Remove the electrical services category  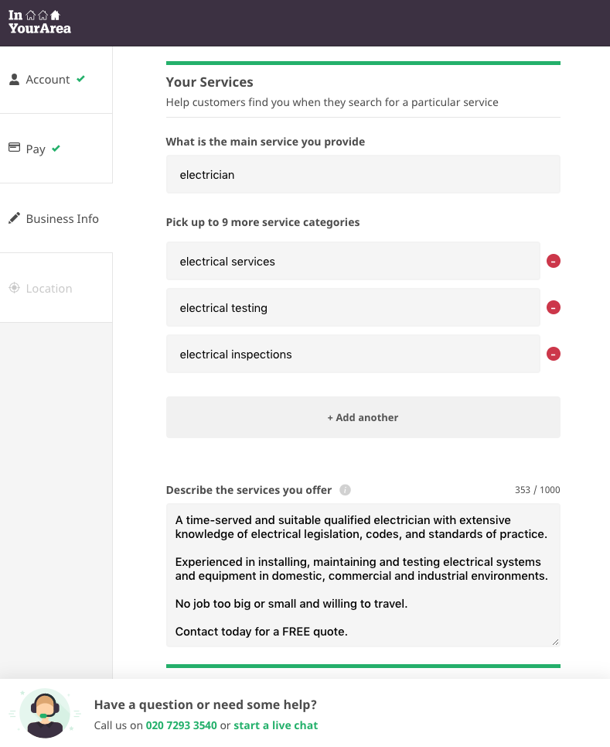553,261
